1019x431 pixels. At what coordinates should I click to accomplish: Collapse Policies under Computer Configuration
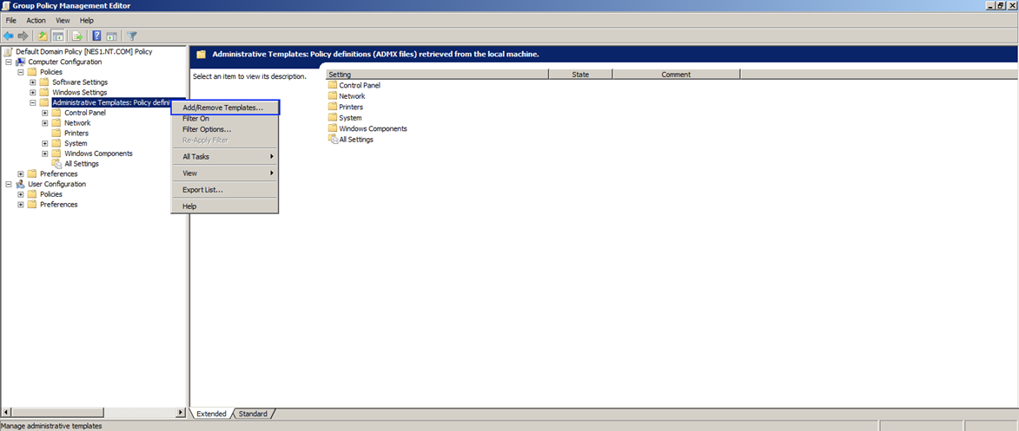(x=21, y=72)
